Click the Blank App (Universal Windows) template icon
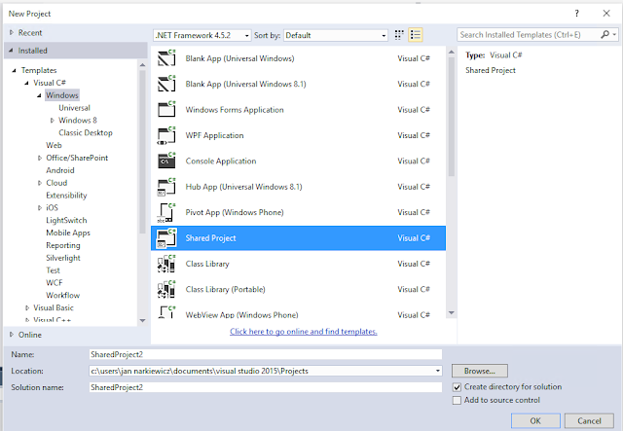This screenshot has height=431, width=623. pyautogui.click(x=166, y=58)
